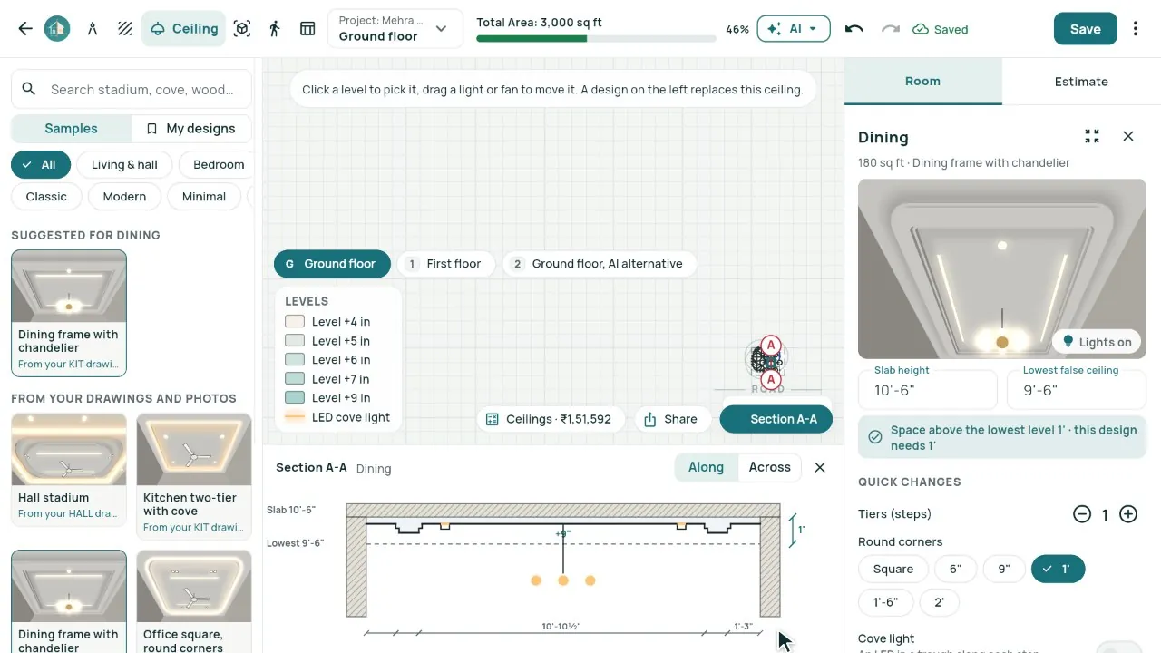The width and height of the screenshot is (1161, 653).
Task: Filter samples by Living & hall
Action: click(x=124, y=164)
